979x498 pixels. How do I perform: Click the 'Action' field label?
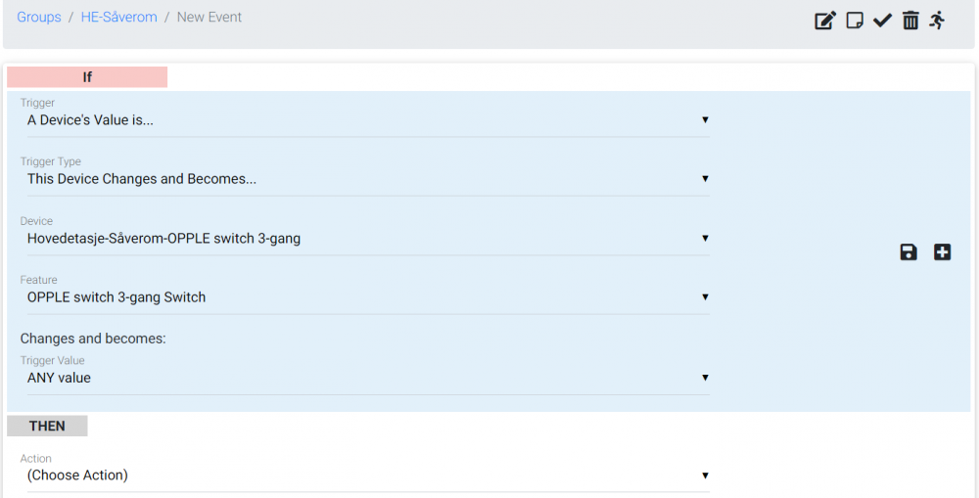[36, 458]
